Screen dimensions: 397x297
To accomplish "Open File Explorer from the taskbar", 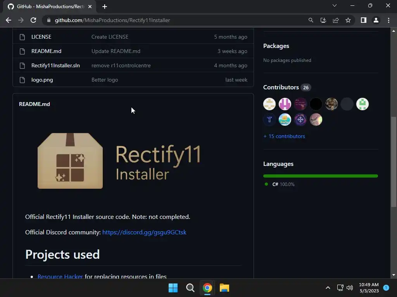I will tap(224, 288).
